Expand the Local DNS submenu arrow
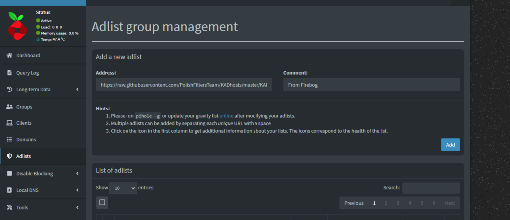This screenshot has height=220, width=510. [77, 190]
